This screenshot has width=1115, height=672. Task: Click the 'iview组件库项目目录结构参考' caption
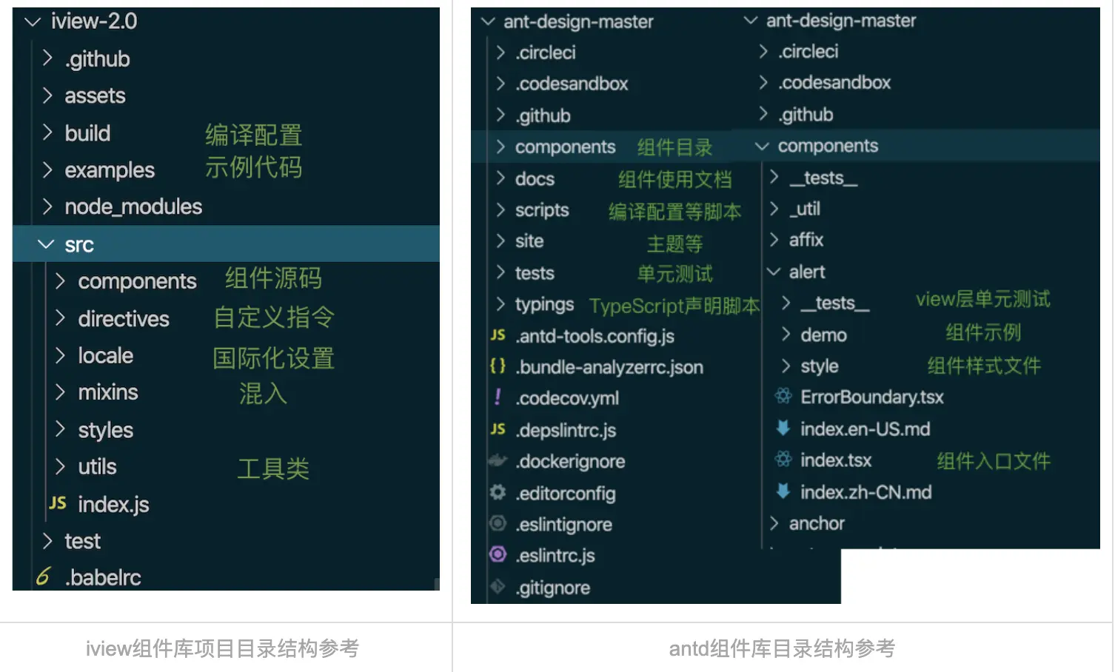click(x=222, y=648)
